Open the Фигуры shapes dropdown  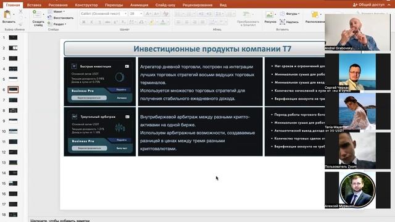[x=289, y=14]
